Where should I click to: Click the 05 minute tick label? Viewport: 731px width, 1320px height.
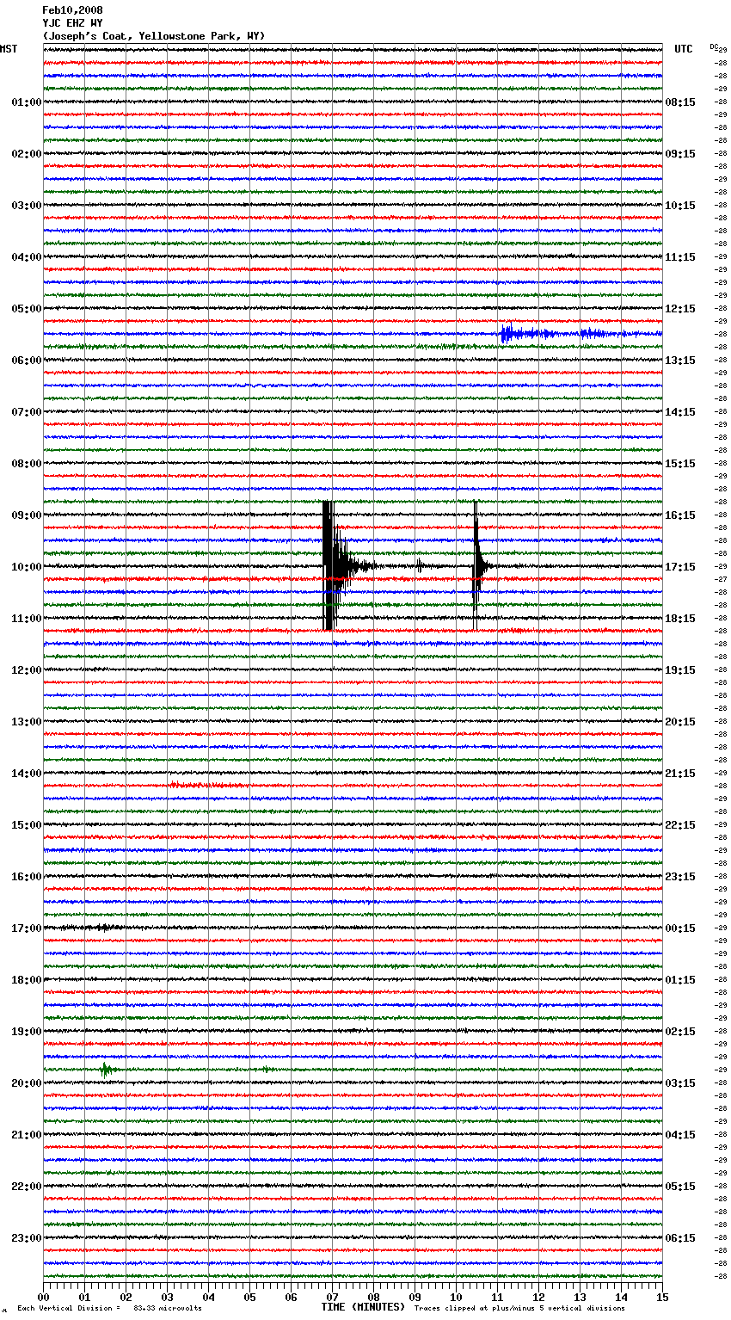point(249,1297)
